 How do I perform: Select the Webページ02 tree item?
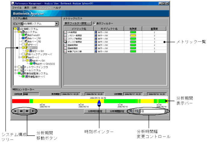coord(35,41)
